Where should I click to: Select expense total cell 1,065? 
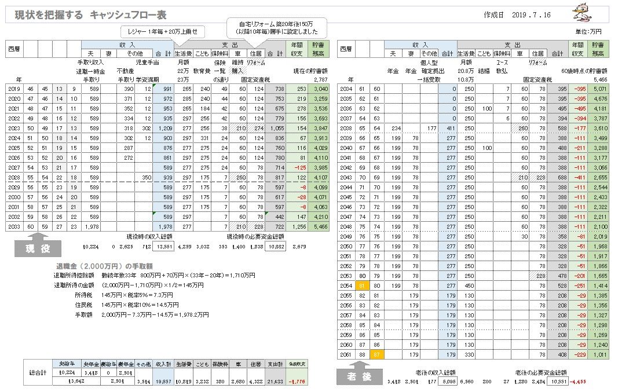(x=275, y=129)
